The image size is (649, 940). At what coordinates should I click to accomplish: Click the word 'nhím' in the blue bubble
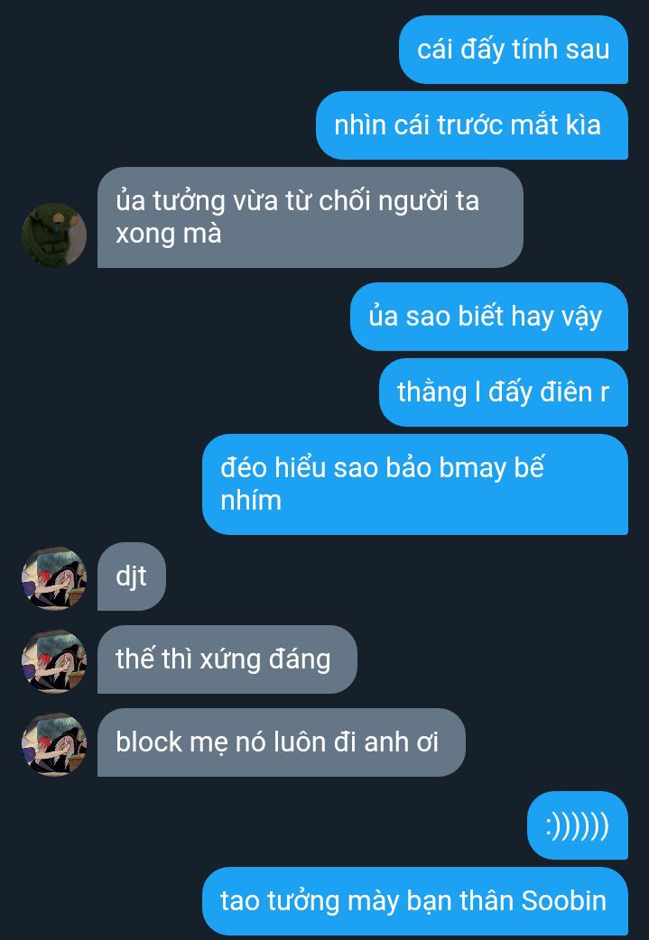pyautogui.click(x=251, y=500)
